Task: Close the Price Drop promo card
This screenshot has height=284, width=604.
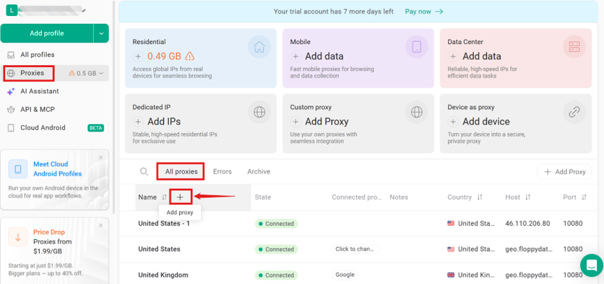Action: click(x=101, y=225)
